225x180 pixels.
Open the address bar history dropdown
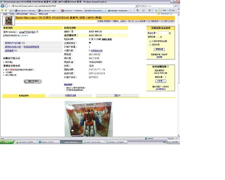click(x=136, y=6)
